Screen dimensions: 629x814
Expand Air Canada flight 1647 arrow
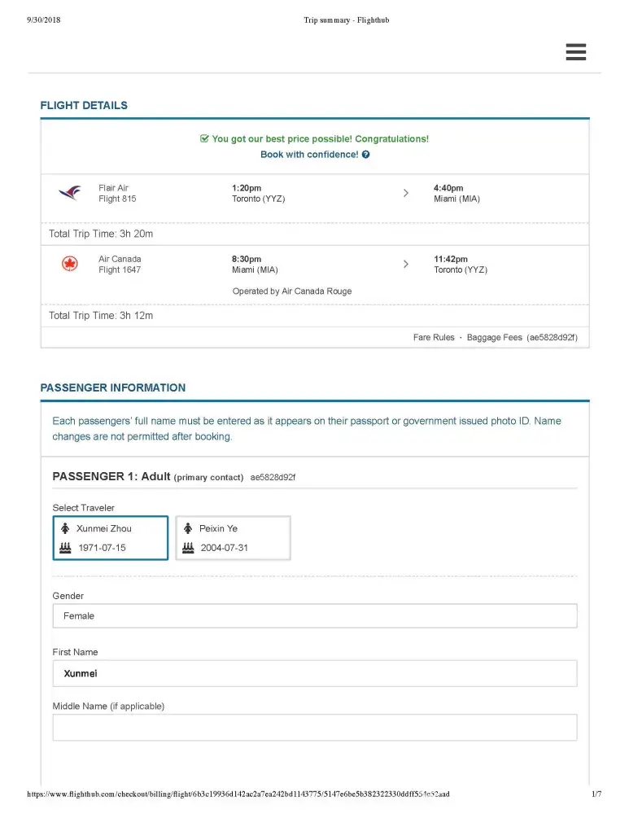coord(405,264)
